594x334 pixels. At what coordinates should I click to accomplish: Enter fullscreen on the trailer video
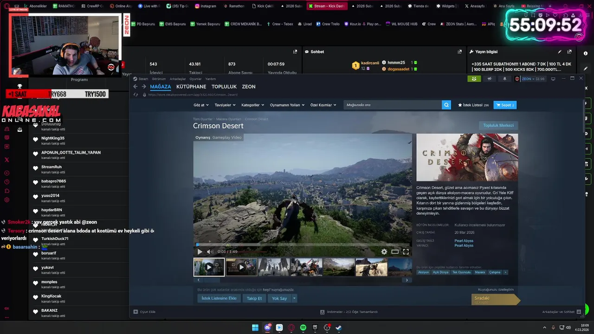406,251
